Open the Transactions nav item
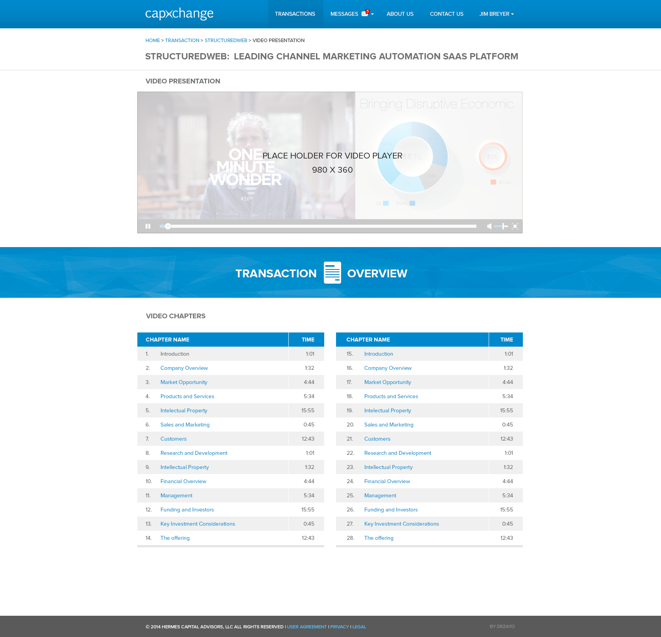 point(295,14)
